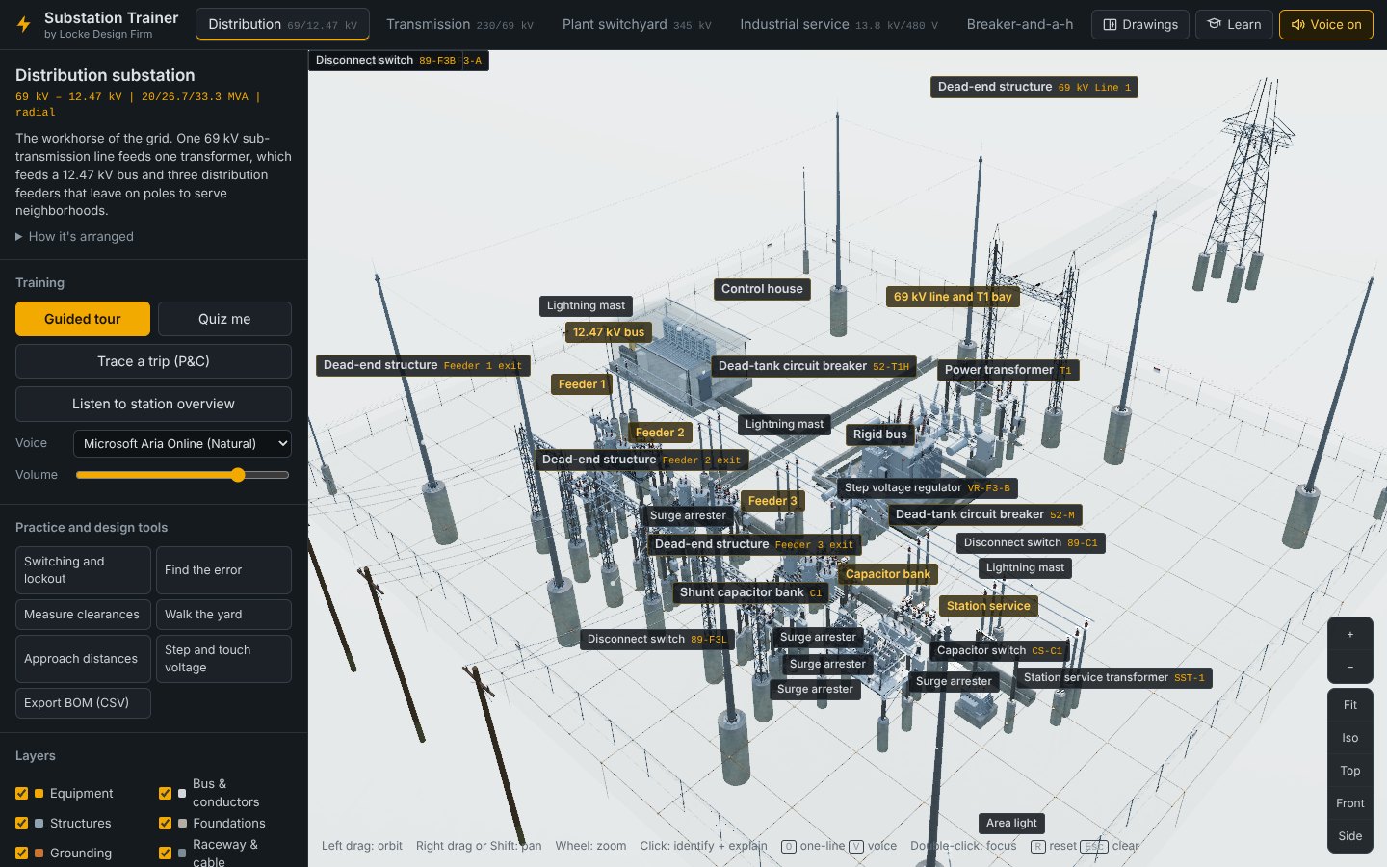Open the Voice selection dropdown

coord(182,444)
